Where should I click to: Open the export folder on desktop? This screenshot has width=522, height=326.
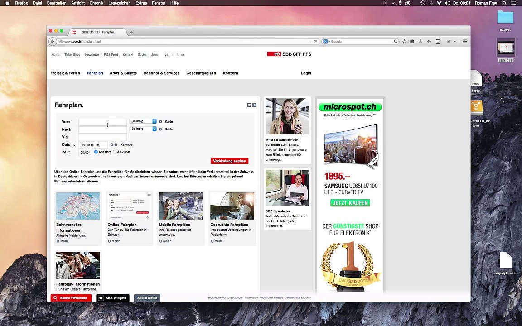(x=505, y=17)
